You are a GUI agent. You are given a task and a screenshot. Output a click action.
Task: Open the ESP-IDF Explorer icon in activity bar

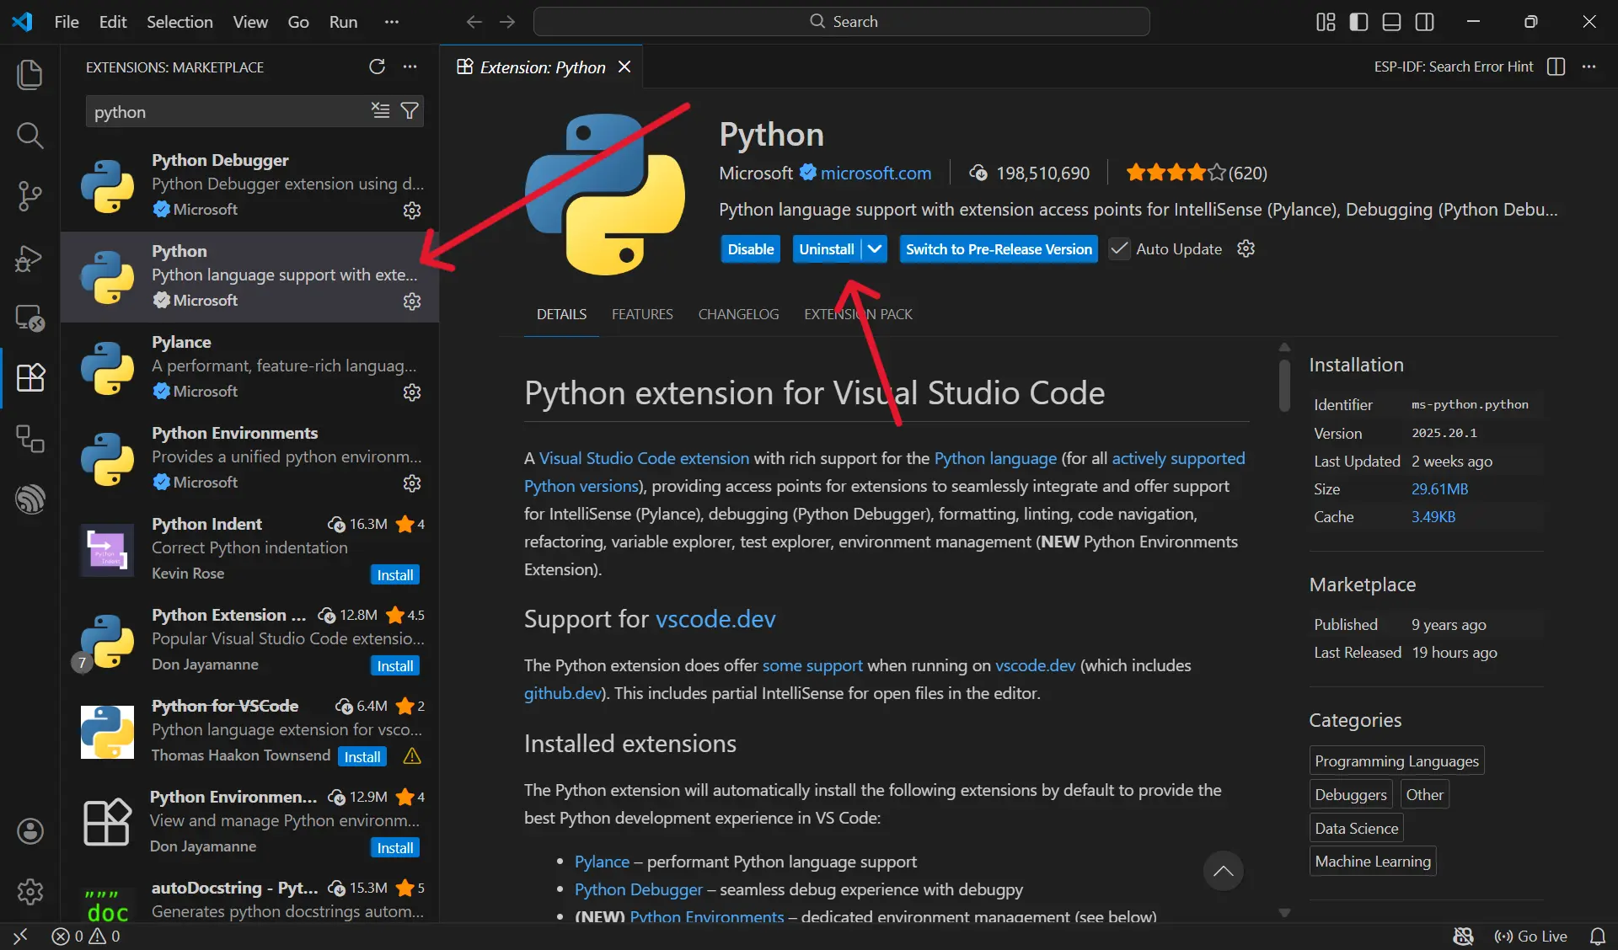30,499
